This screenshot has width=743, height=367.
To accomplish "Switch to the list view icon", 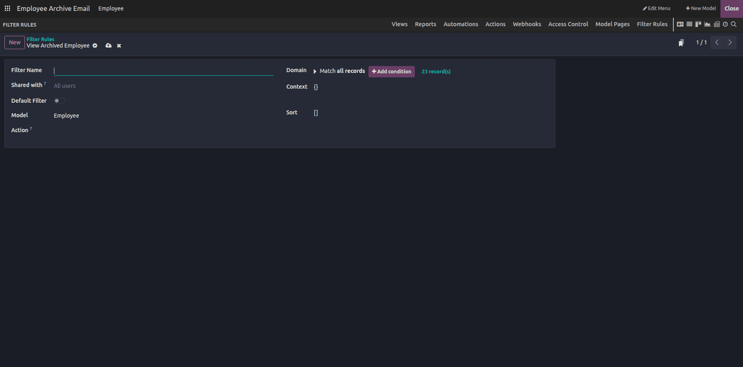I will click(x=689, y=24).
